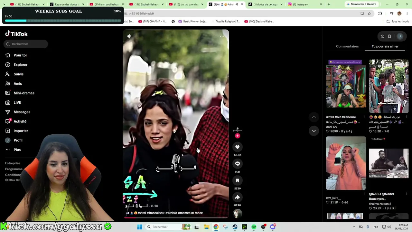Screen dimensions: 412x232
Task: Seek using the video progress bar
Action: (176, 217)
